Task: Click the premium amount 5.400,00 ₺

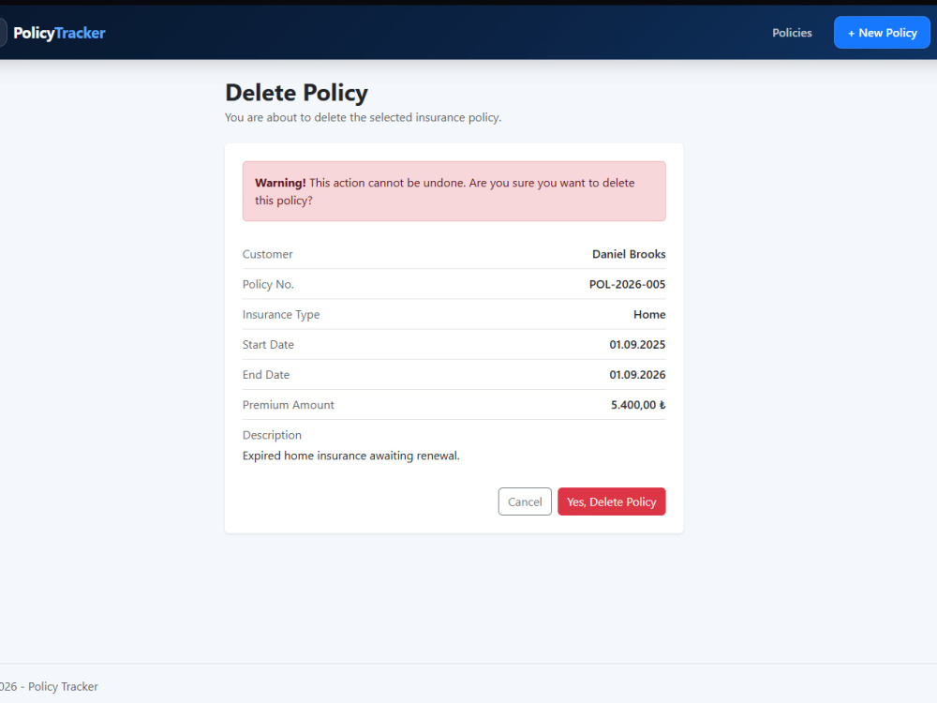Action: point(638,405)
